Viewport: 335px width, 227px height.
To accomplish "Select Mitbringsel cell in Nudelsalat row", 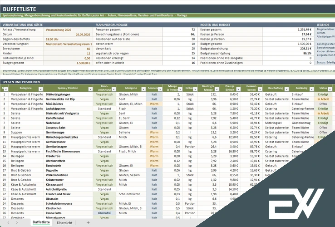I will click(276, 123).
